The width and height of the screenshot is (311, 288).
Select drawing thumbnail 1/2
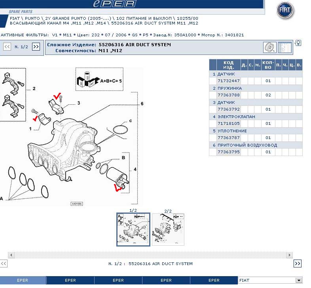tap(133, 230)
